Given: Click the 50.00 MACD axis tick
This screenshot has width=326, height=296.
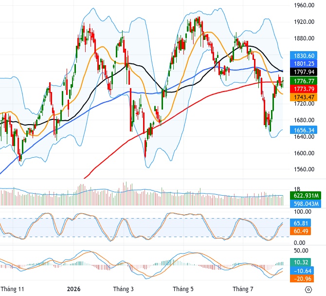Looking at the screenshot, I should pyautogui.click(x=301, y=250).
